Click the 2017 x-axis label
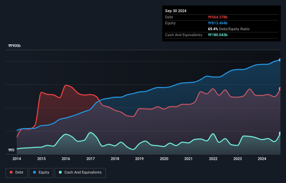This screenshot has width=286, height=183. pos(91,159)
